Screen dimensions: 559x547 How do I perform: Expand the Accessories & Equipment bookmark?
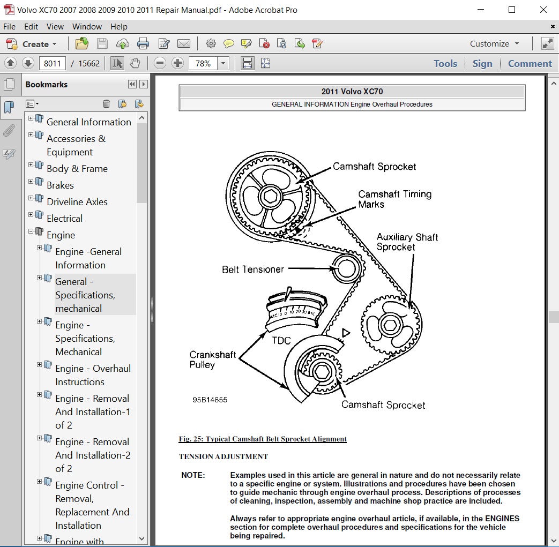(31, 134)
